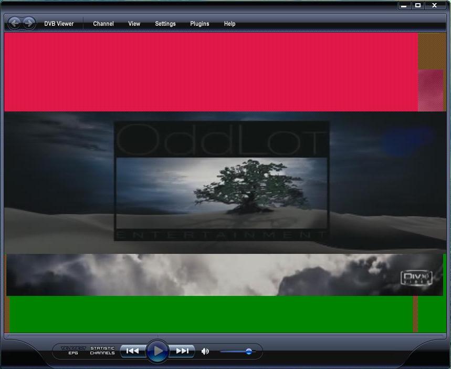This screenshot has width=451, height=369.
Task: Mute audio with the speaker icon
Action: [x=205, y=351]
